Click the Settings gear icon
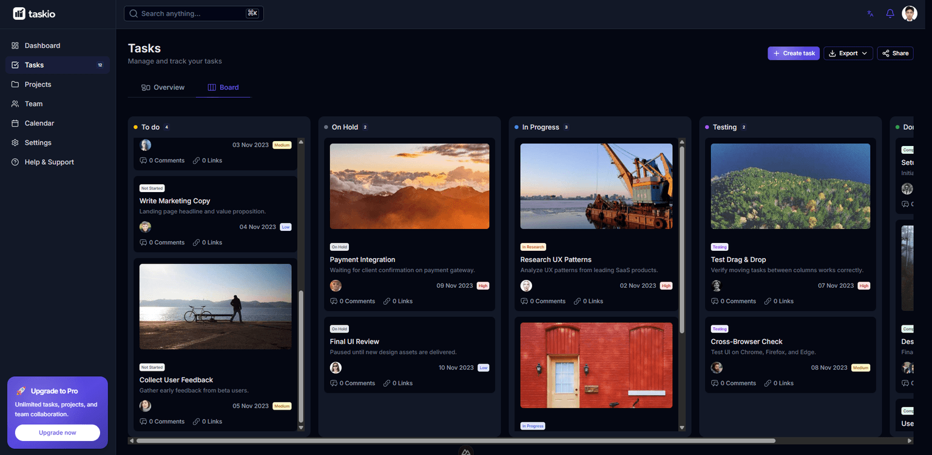 point(14,142)
